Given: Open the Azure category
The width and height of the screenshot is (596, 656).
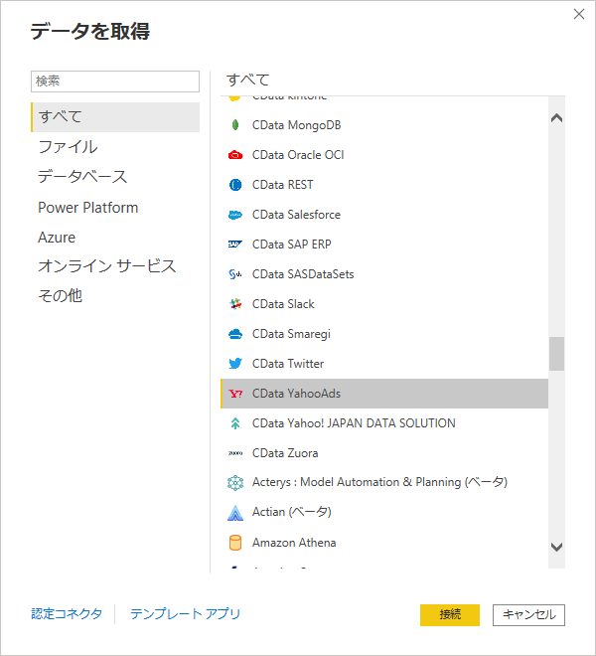Looking at the screenshot, I should coord(115,238).
